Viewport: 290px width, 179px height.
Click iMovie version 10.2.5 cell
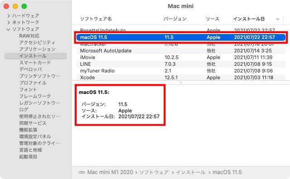(171, 57)
